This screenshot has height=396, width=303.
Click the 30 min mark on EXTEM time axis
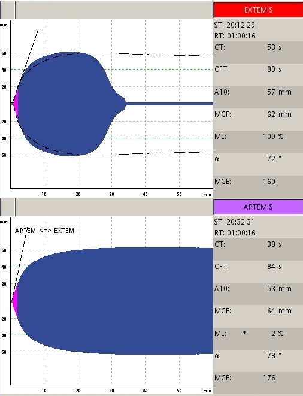pyautogui.click(x=111, y=194)
